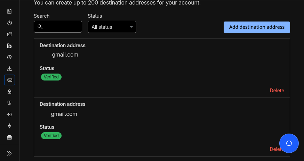Delete the first gmail.com destination address

(277, 91)
